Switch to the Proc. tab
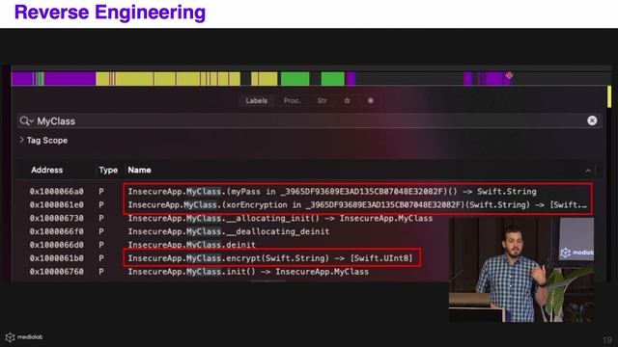The image size is (618, 347). 292,100
